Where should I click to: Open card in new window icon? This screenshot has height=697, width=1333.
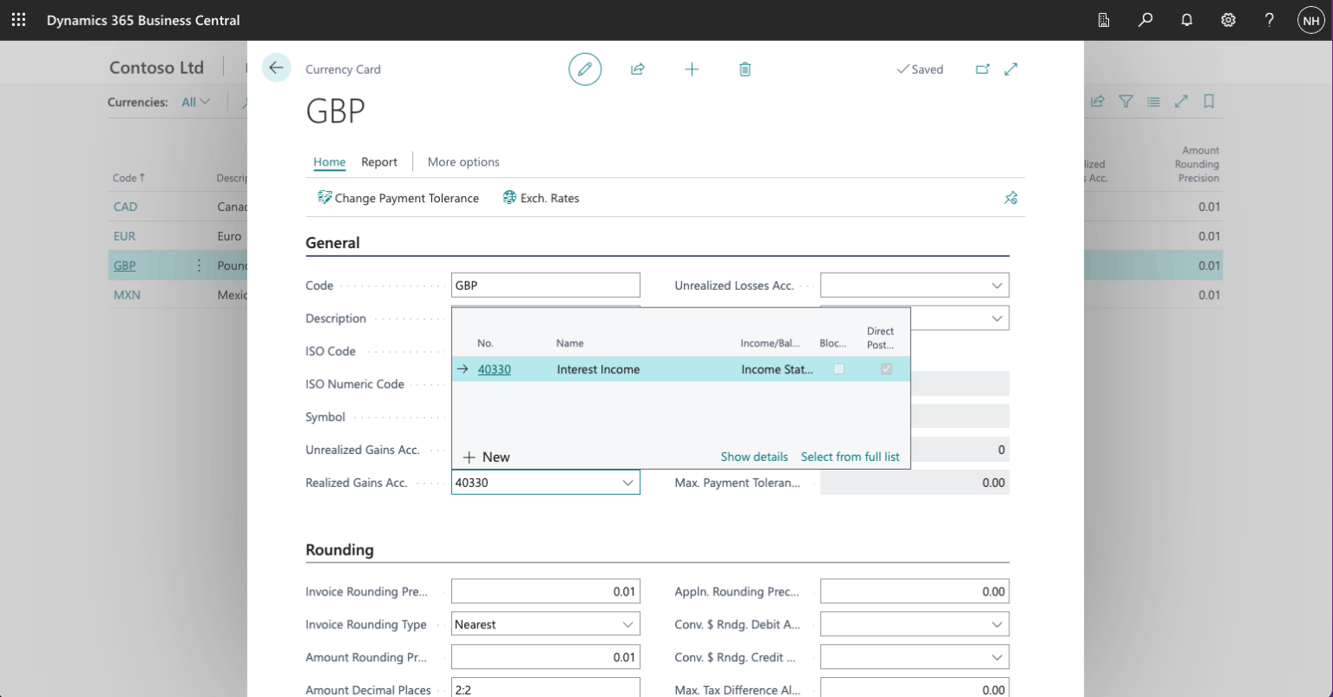(x=982, y=69)
